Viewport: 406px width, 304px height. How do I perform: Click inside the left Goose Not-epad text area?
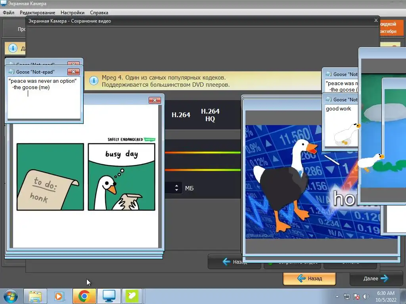tap(44, 98)
